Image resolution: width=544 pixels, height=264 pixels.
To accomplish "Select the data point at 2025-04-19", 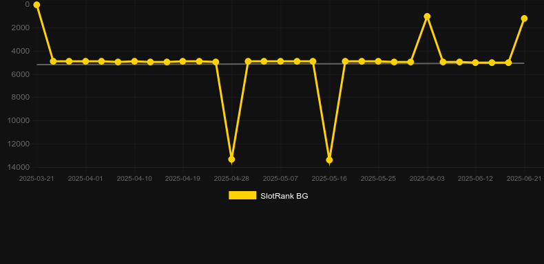I will [183, 61].
